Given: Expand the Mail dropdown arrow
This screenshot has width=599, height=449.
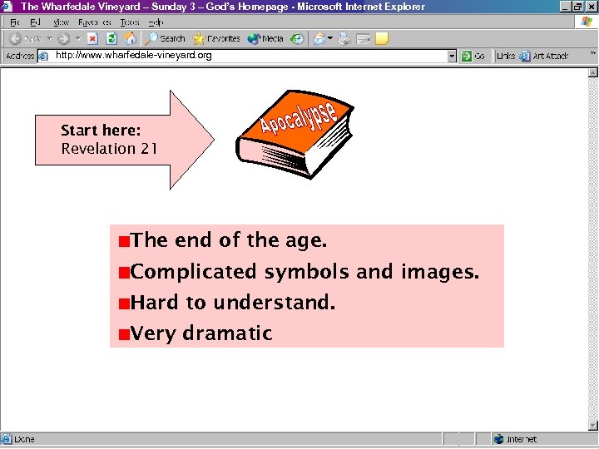Looking at the screenshot, I should coord(330,38).
